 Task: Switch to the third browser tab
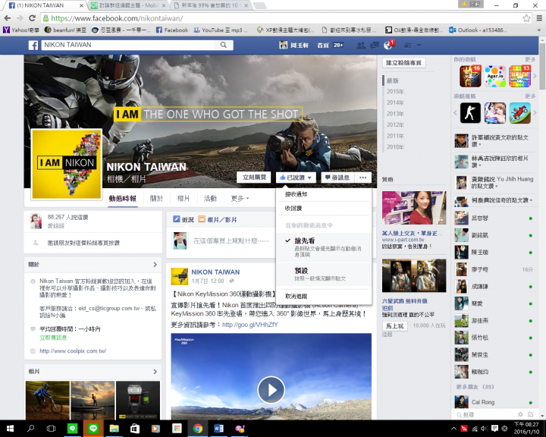211,5
